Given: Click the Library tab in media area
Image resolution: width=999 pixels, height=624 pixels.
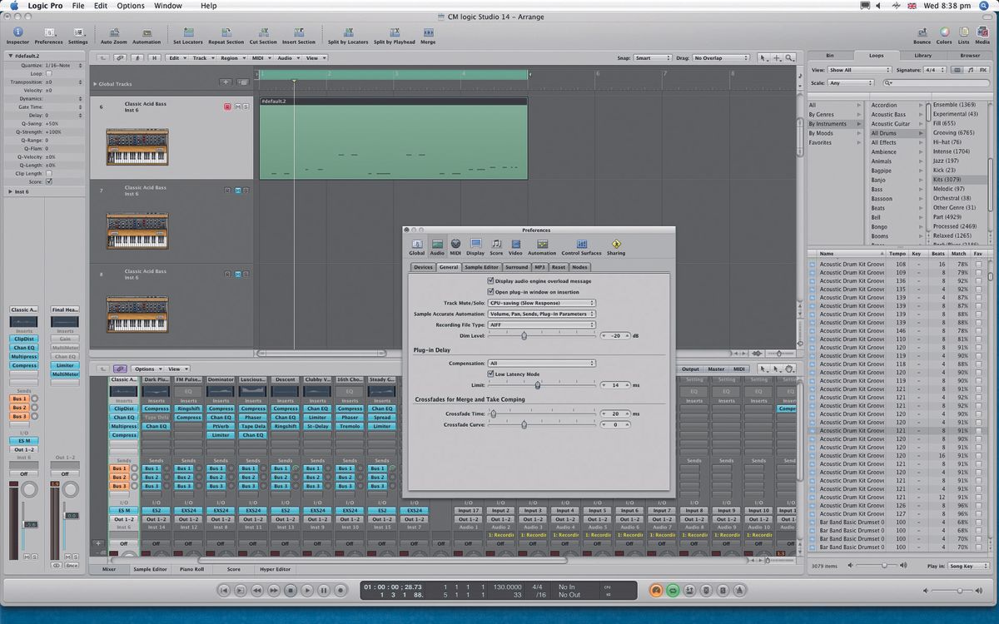Looking at the screenshot, I should [922, 55].
